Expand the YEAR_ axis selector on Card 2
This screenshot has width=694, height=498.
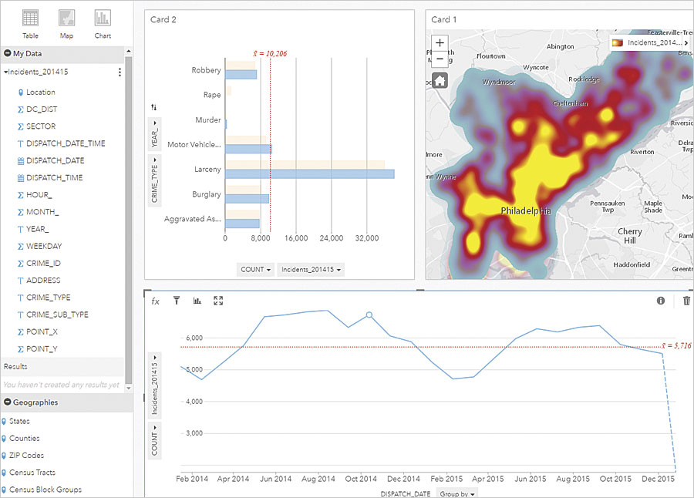[x=154, y=123]
